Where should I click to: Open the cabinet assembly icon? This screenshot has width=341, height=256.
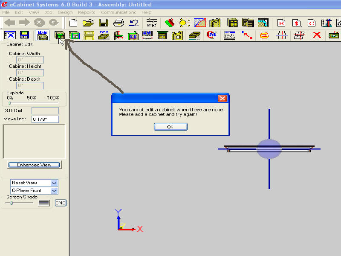pyautogui.click(x=248, y=23)
